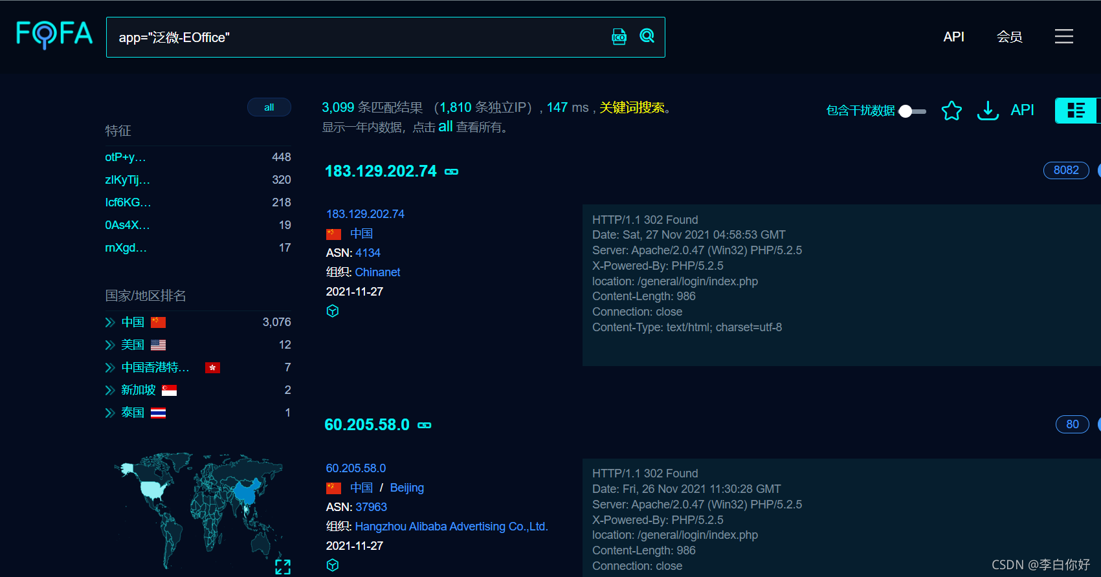
Task: Click the port 8082 badge
Action: [x=1066, y=170]
